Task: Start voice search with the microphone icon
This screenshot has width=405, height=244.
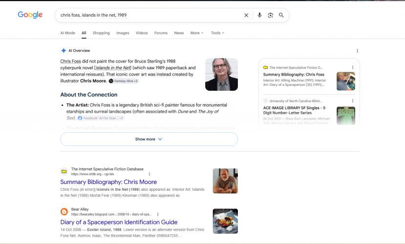Action: click(259, 15)
